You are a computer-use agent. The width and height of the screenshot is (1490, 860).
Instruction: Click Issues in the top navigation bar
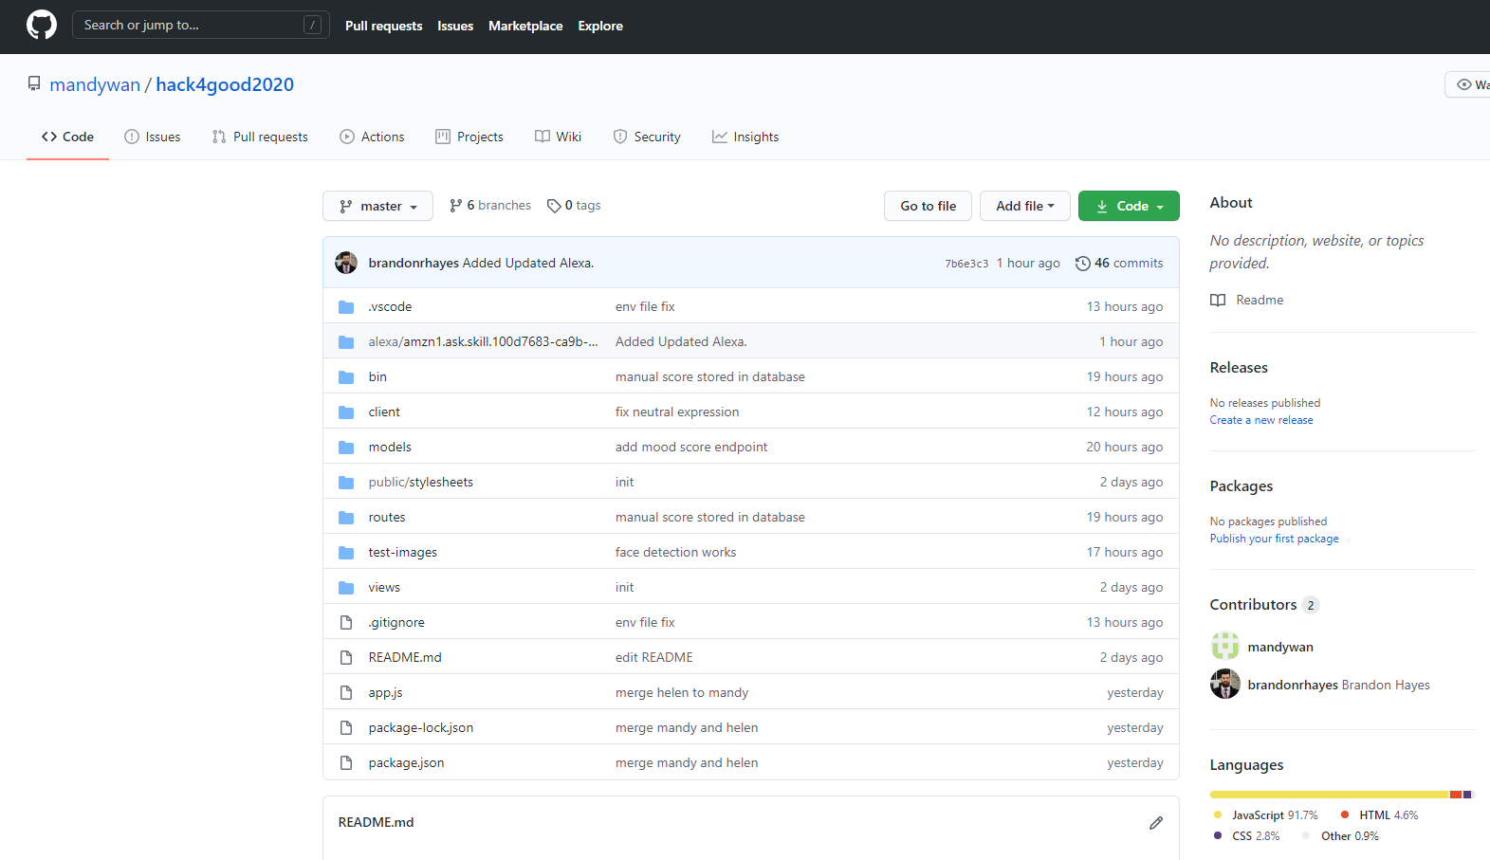click(x=455, y=26)
